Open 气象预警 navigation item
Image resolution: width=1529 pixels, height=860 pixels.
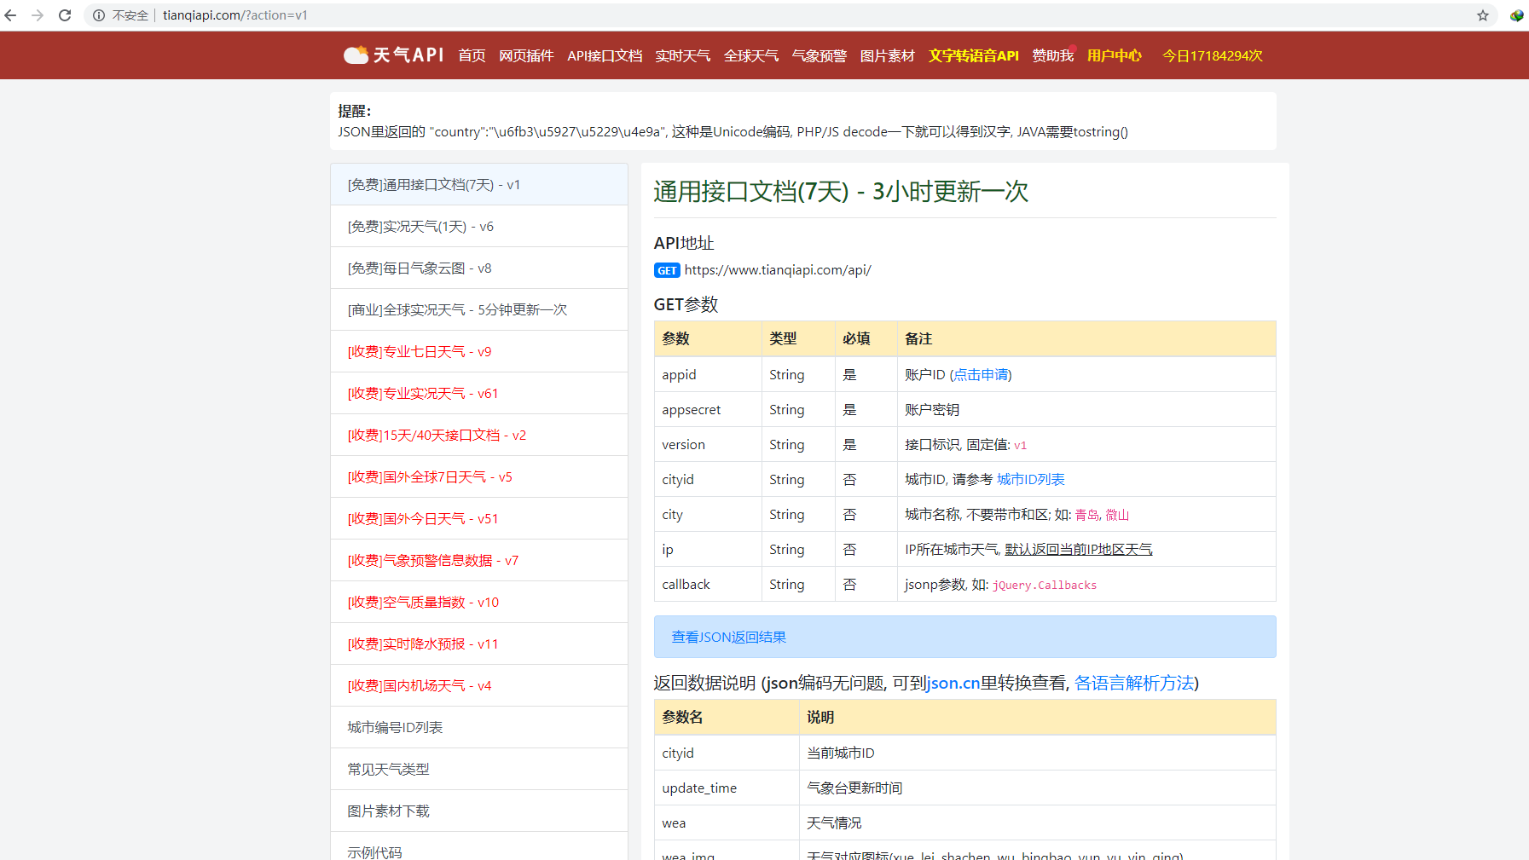819,55
